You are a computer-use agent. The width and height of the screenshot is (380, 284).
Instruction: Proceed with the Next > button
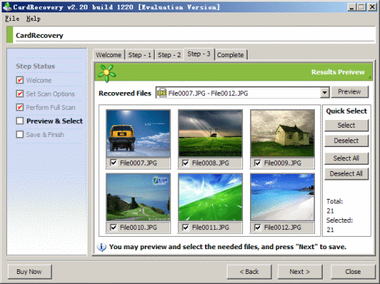click(x=300, y=272)
